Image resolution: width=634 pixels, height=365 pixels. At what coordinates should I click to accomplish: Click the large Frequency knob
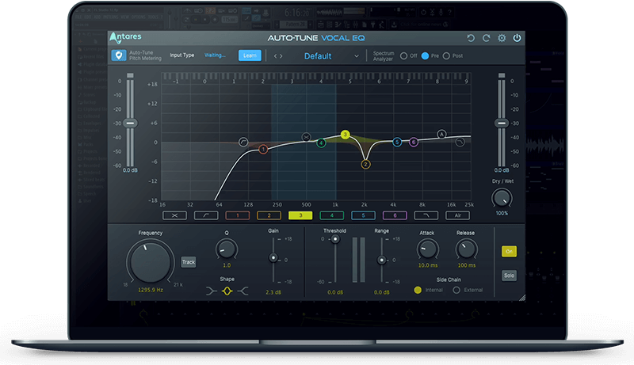(150, 262)
